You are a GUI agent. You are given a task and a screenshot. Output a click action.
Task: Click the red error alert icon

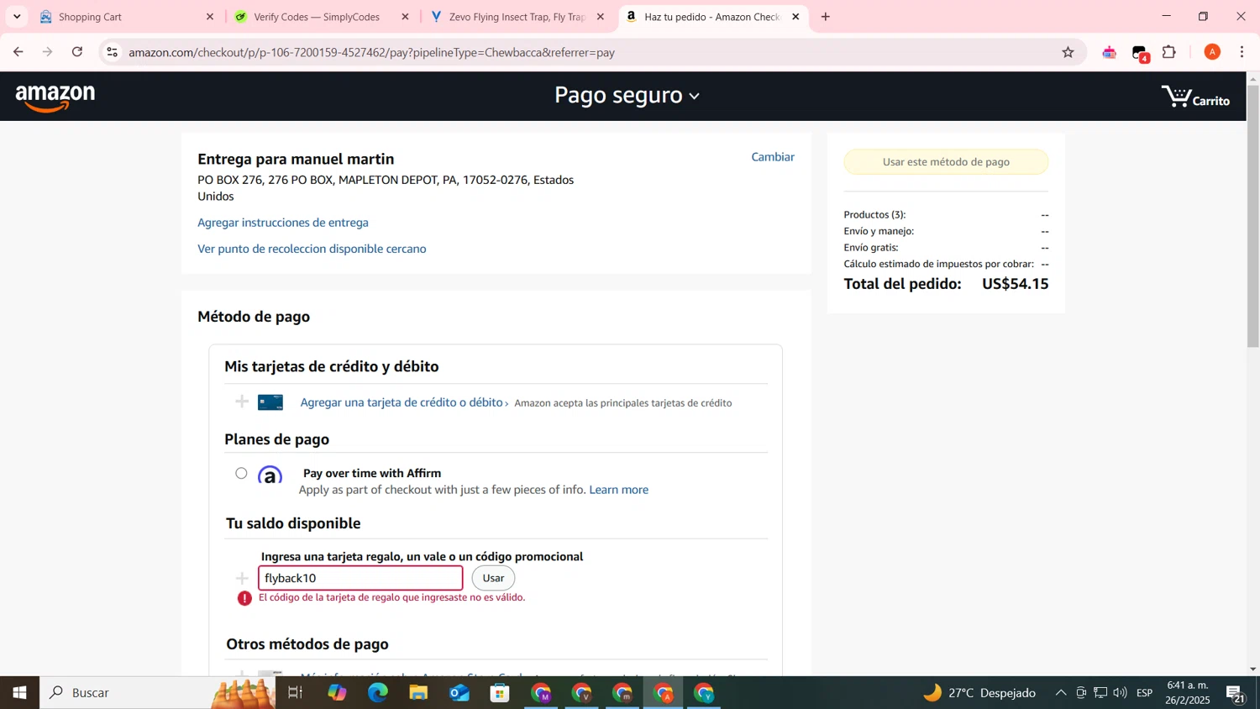point(244,598)
